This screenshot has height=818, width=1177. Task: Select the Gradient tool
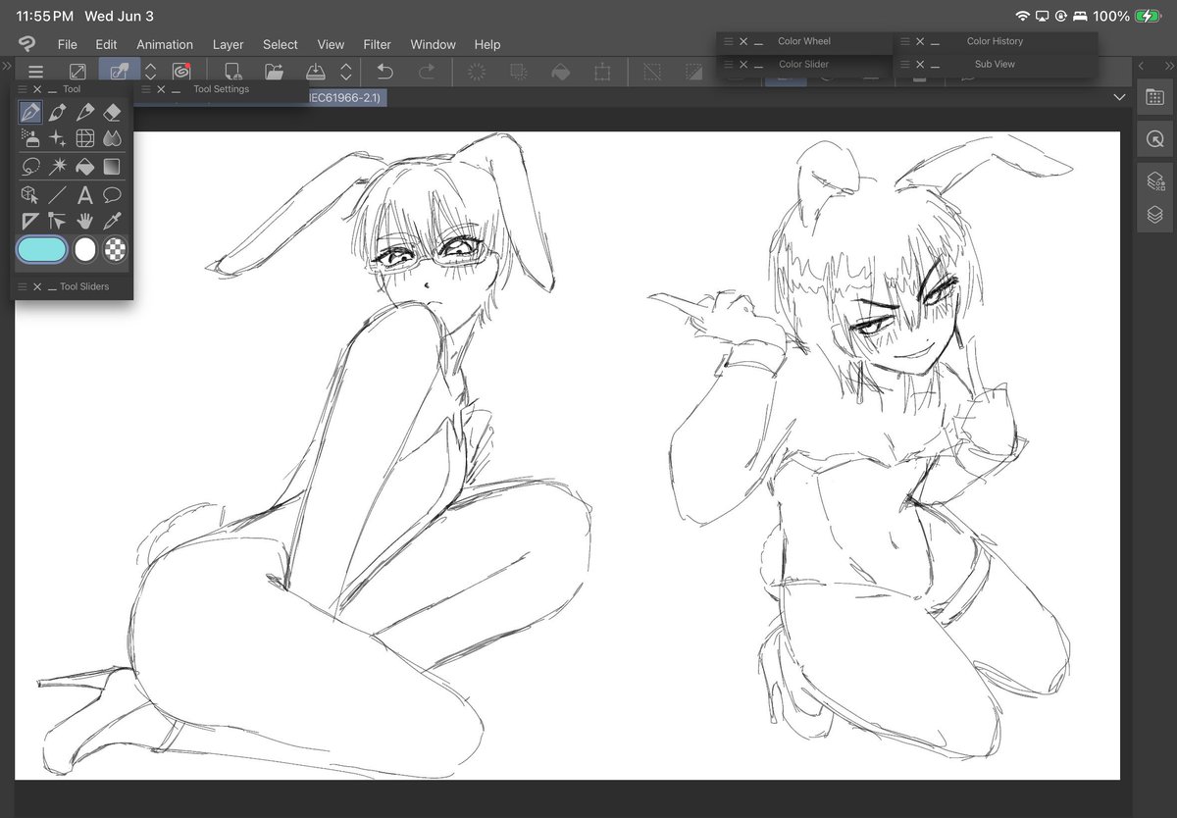pos(112,167)
